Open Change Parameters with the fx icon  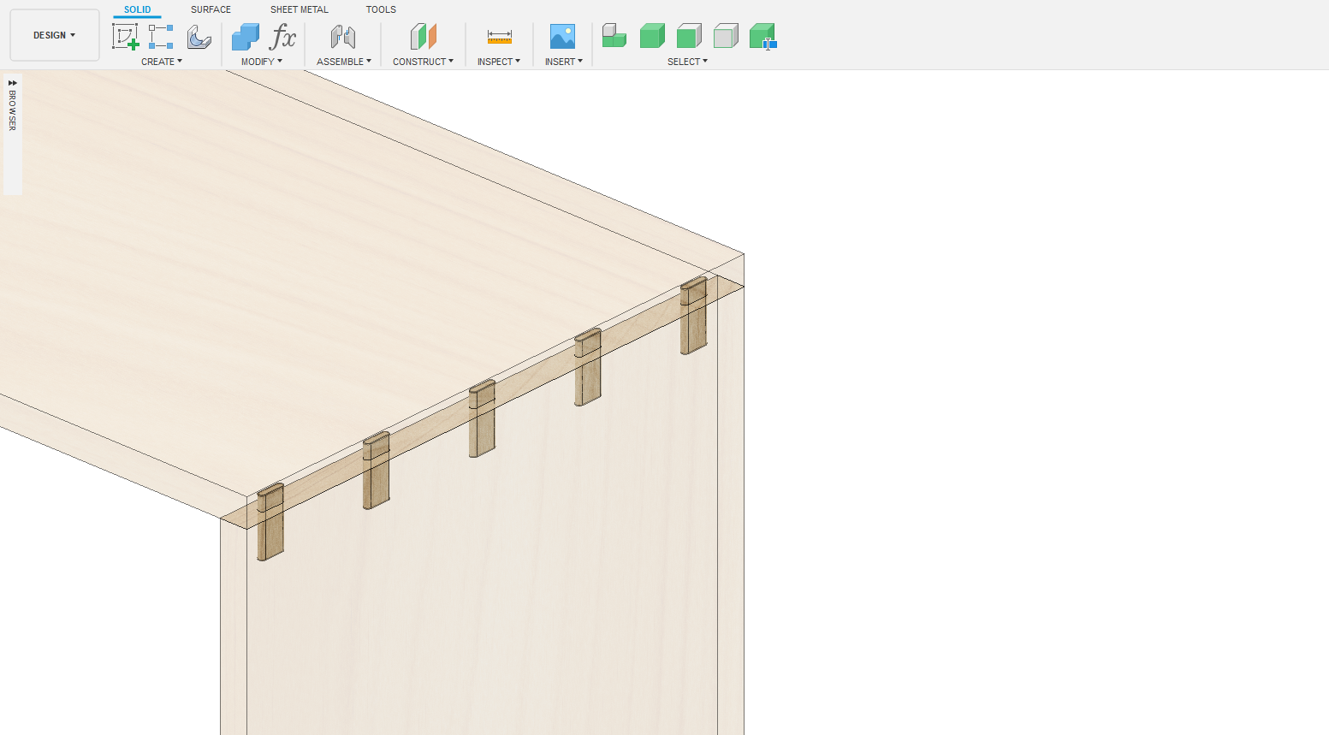[282, 37]
